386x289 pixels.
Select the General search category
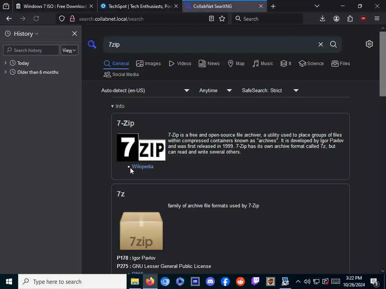click(116, 63)
